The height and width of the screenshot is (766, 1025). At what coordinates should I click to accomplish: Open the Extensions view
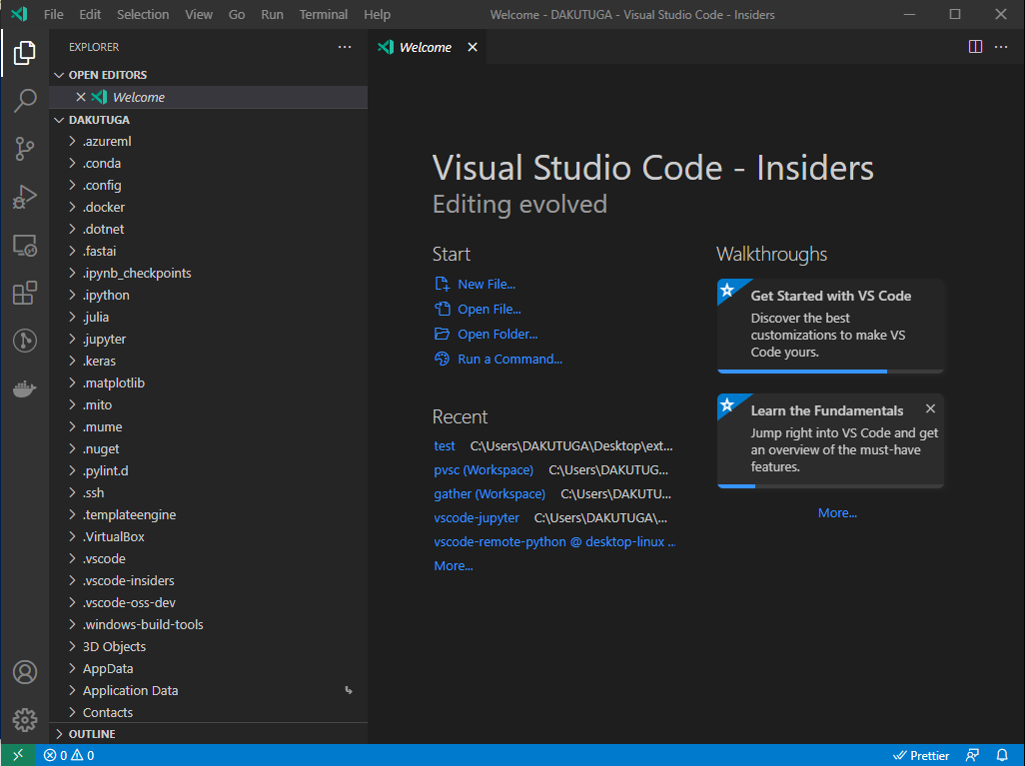25,293
